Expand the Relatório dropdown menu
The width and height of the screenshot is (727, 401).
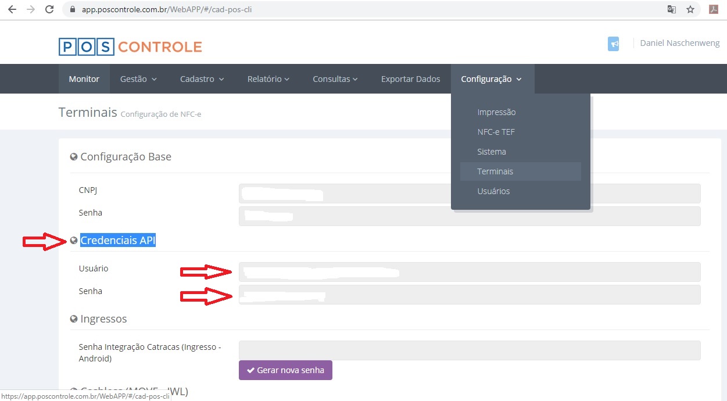pyautogui.click(x=268, y=79)
